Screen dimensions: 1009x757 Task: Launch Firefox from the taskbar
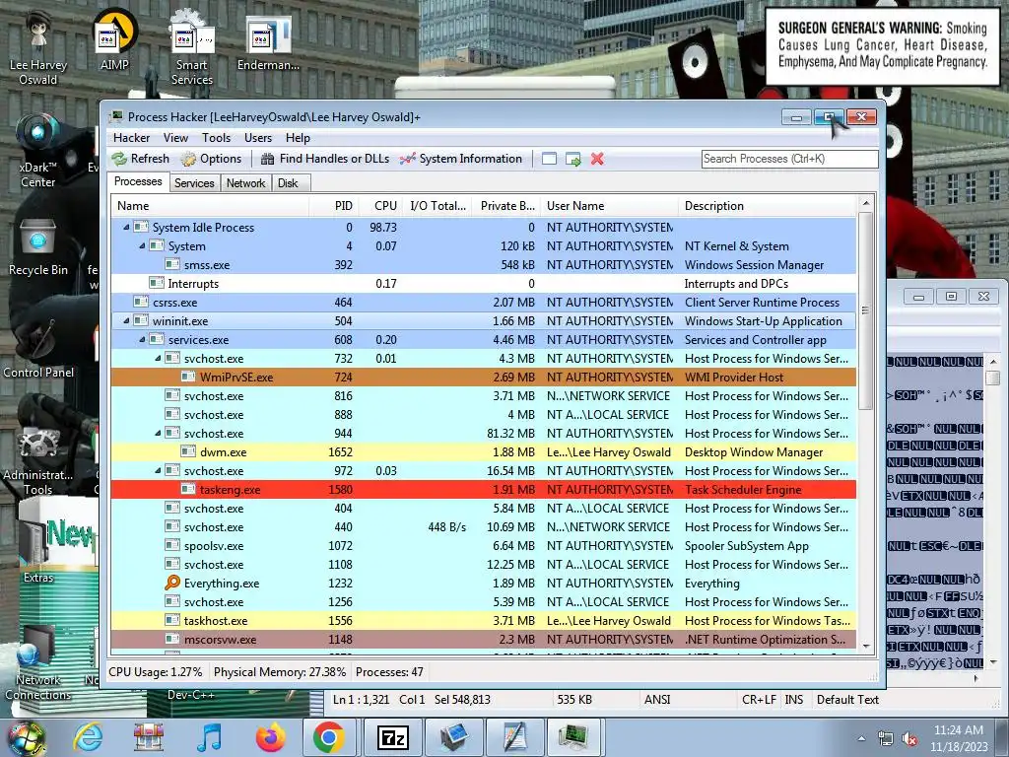point(270,737)
